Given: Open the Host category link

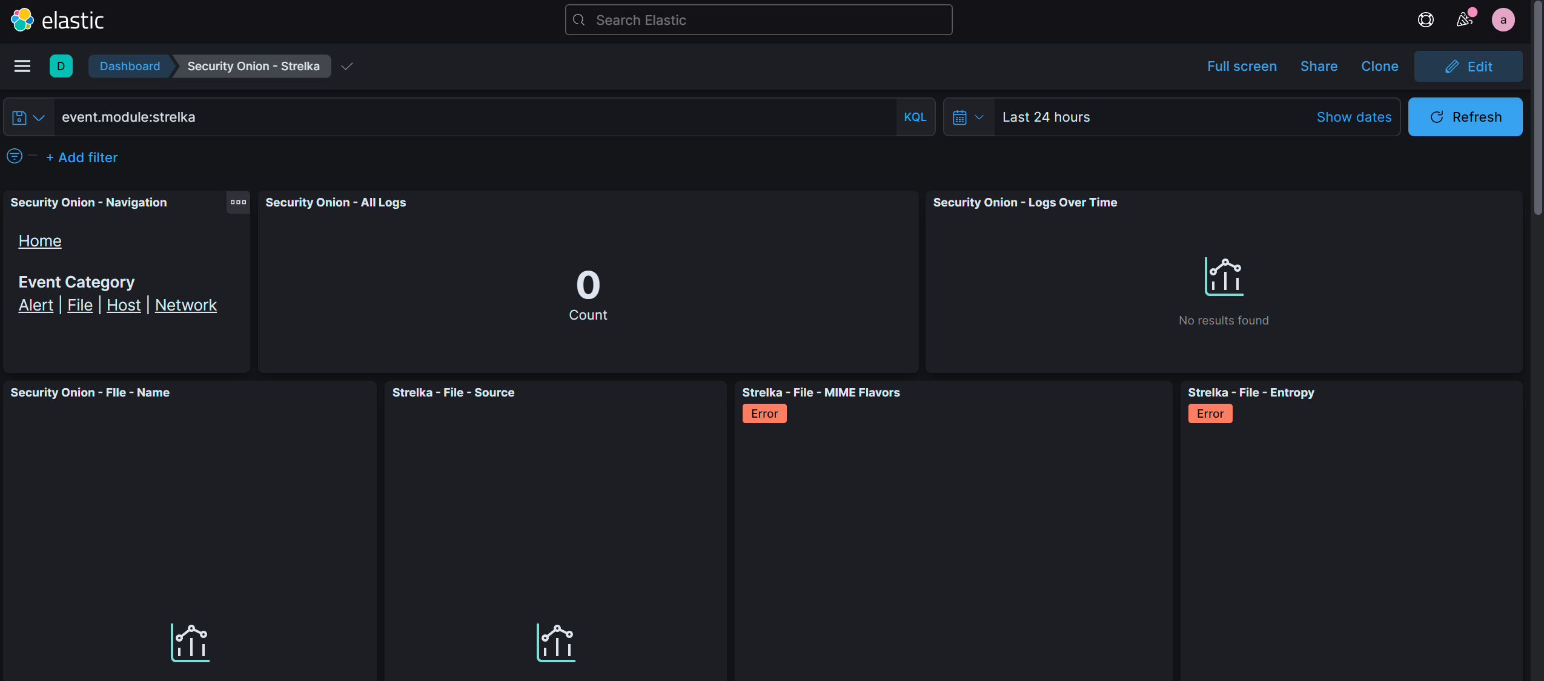Looking at the screenshot, I should click(x=124, y=304).
